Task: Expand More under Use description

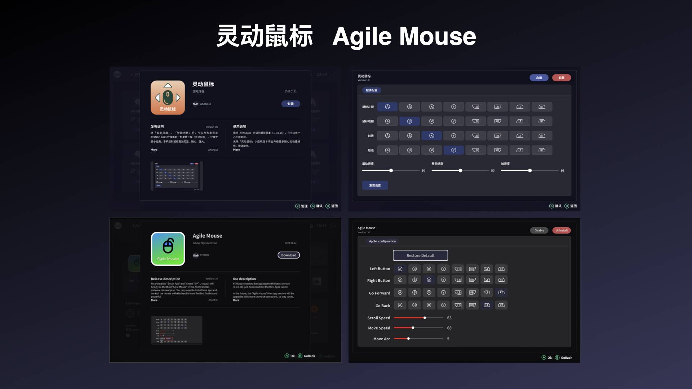Action: coord(236,300)
